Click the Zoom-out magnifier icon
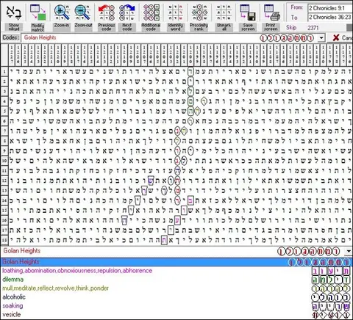 pos(83,12)
